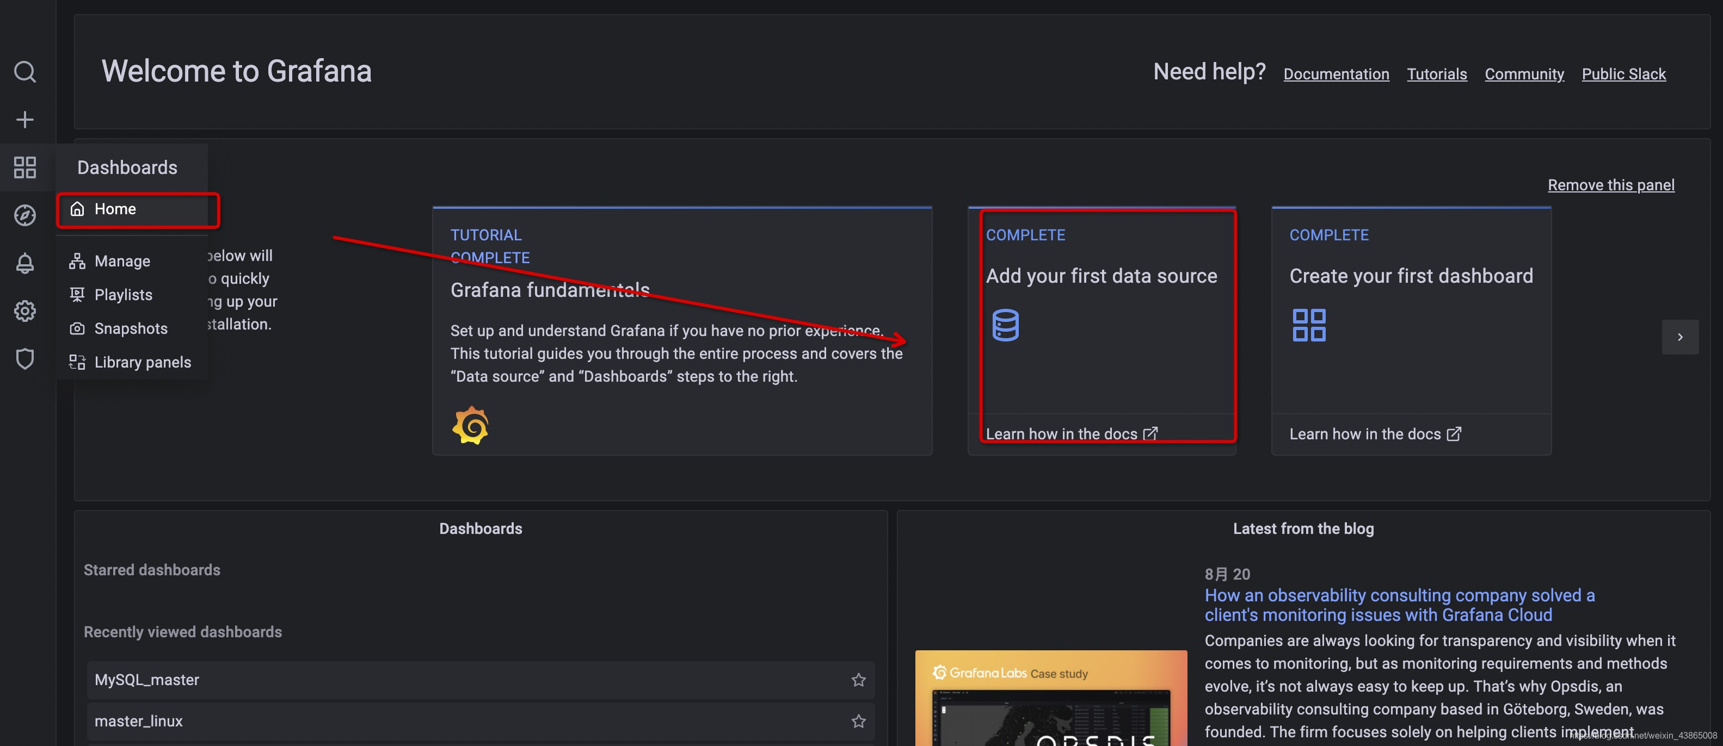
Task: Advance setup cards with right chevron
Action: [x=1679, y=337]
